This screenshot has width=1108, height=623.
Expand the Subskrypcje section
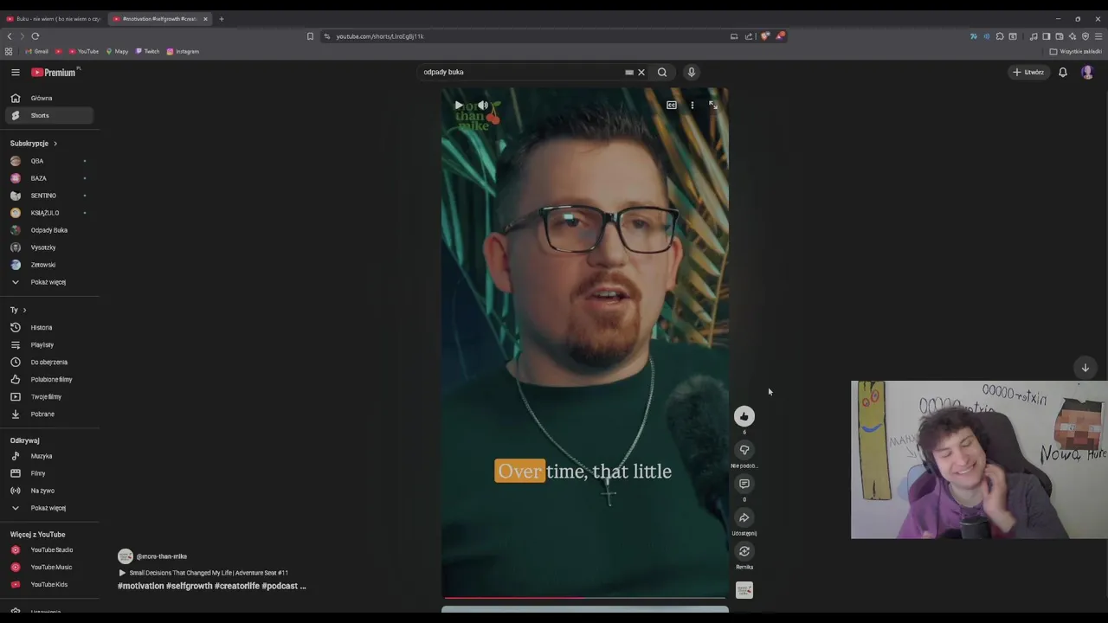pos(34,144)
